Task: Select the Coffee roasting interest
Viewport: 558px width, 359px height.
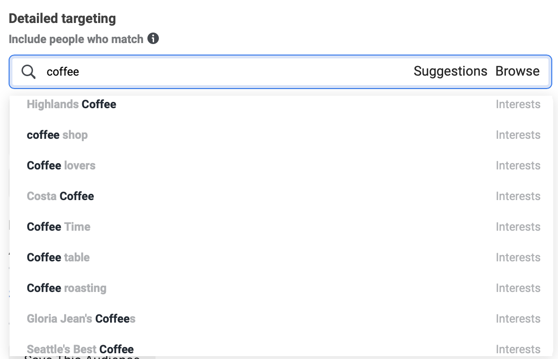Action: pyautogui.click(x=67, y=288)
